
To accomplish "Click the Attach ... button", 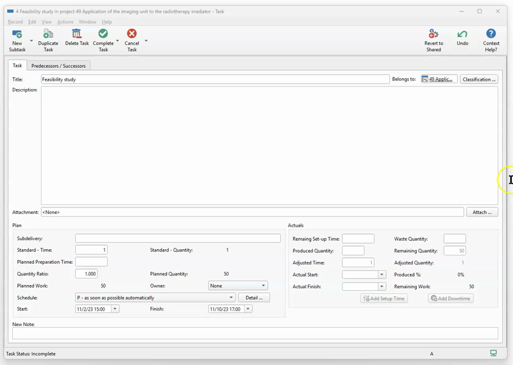I will [482, 212].
